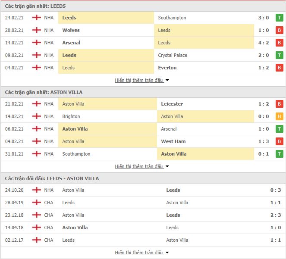Click England flag on the 24.10.20 head-to-head row
This screenshot has height=259, width=286.
click(37, 190)
